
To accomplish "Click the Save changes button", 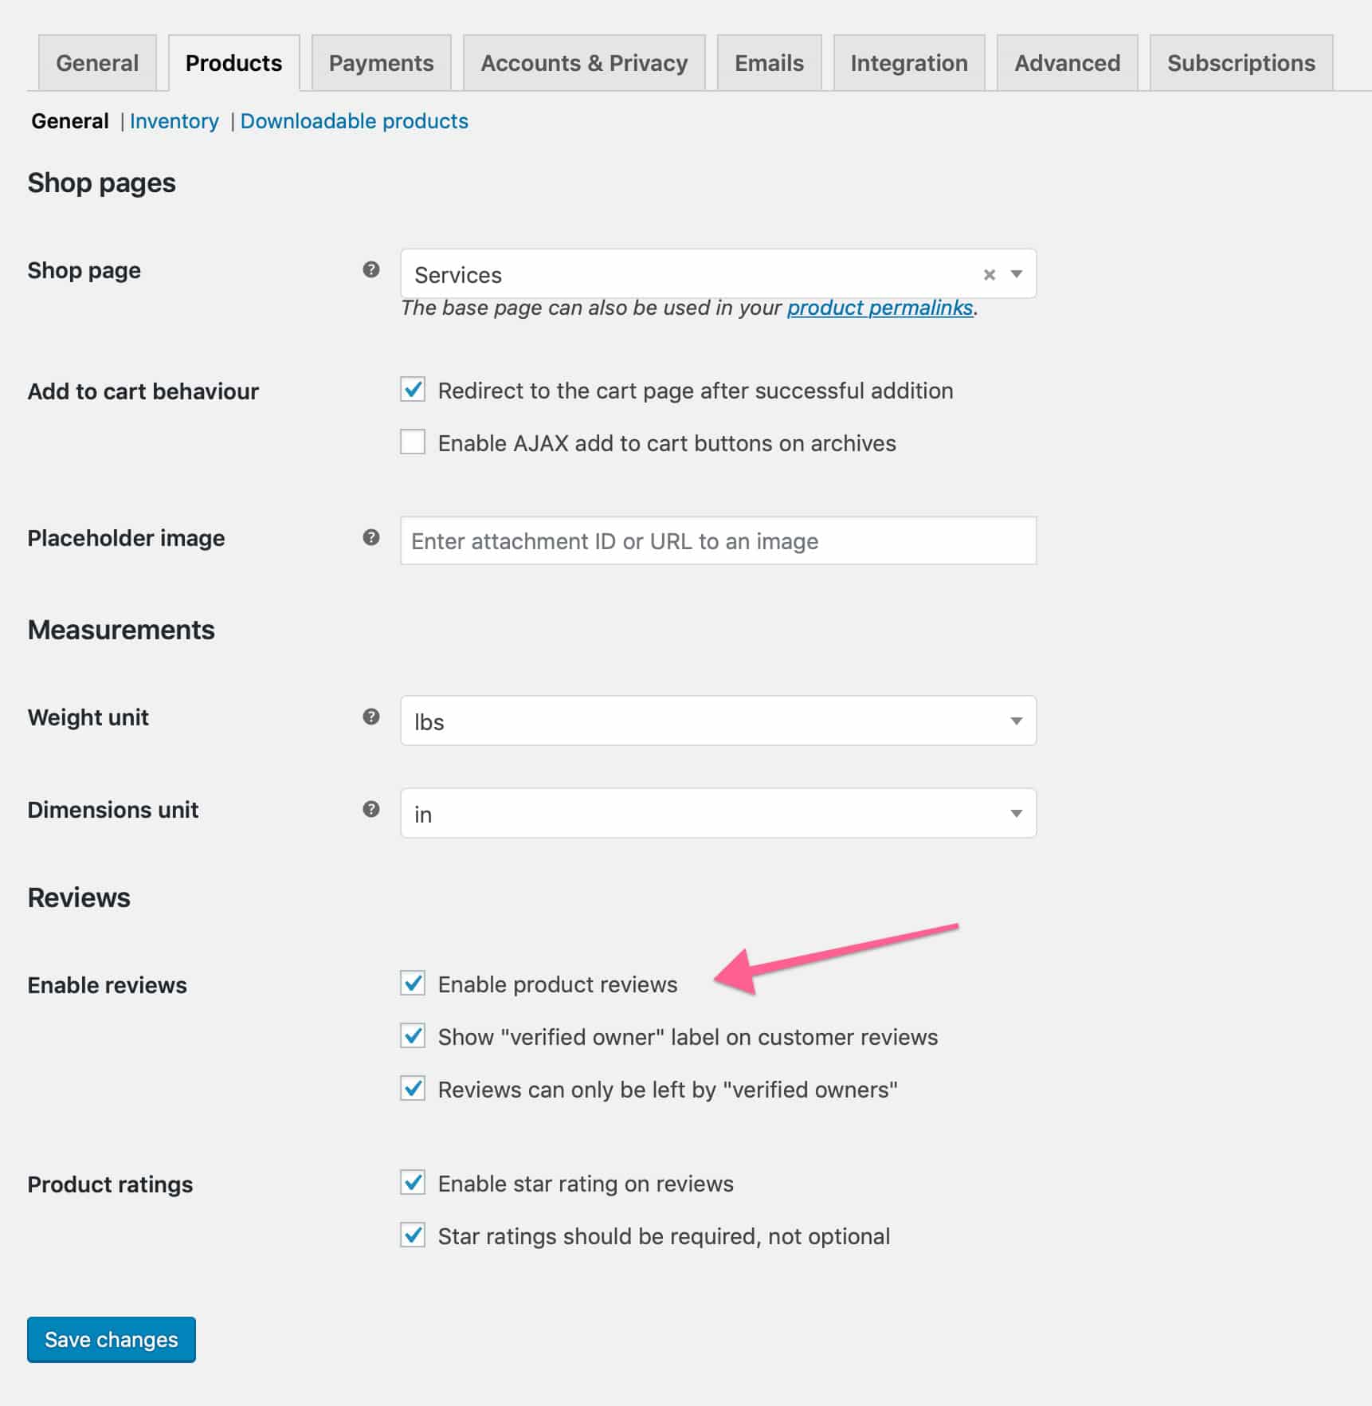I will point(112,1340).
